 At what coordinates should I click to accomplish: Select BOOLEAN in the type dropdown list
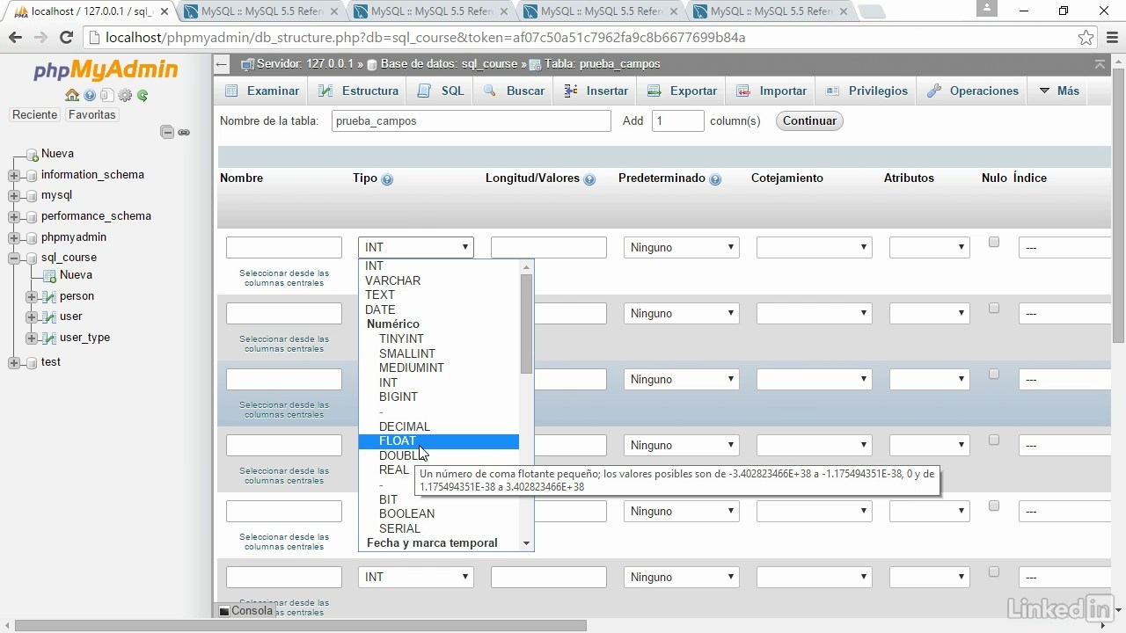coord(438,513)
